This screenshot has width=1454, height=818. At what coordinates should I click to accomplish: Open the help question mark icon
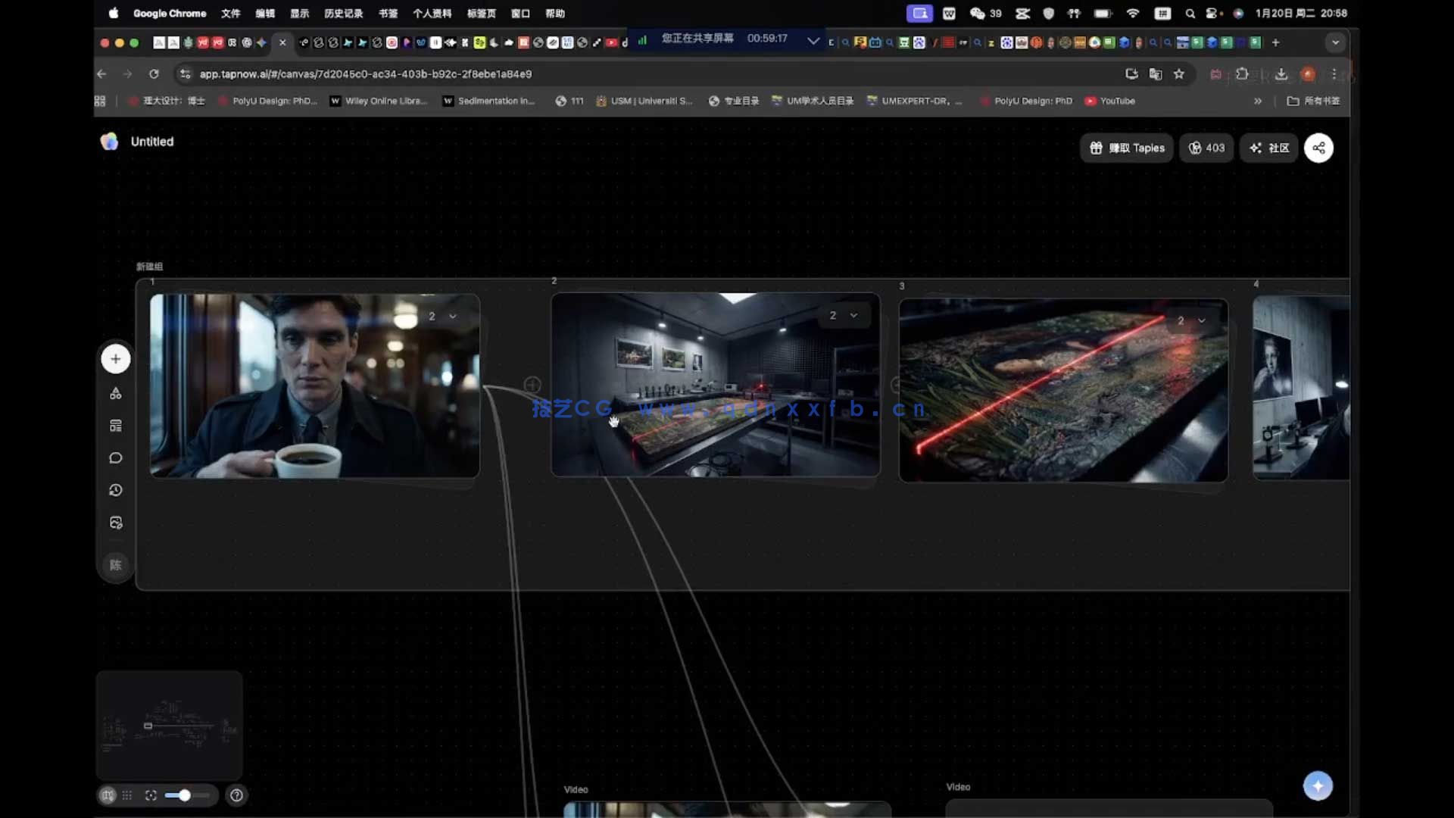[236, 795]
